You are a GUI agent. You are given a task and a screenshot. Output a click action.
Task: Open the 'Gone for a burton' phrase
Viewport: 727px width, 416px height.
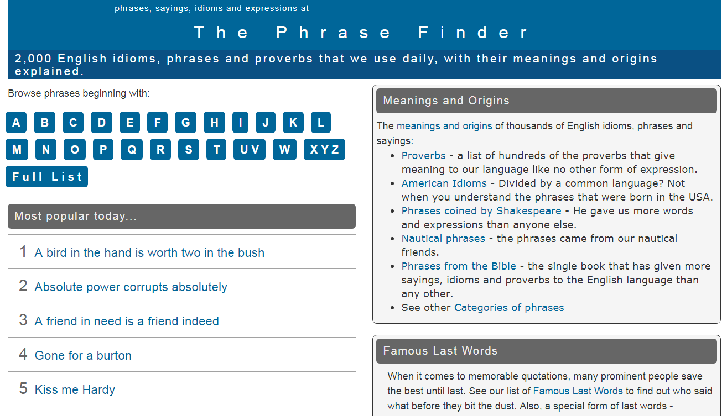pos(83,355)
